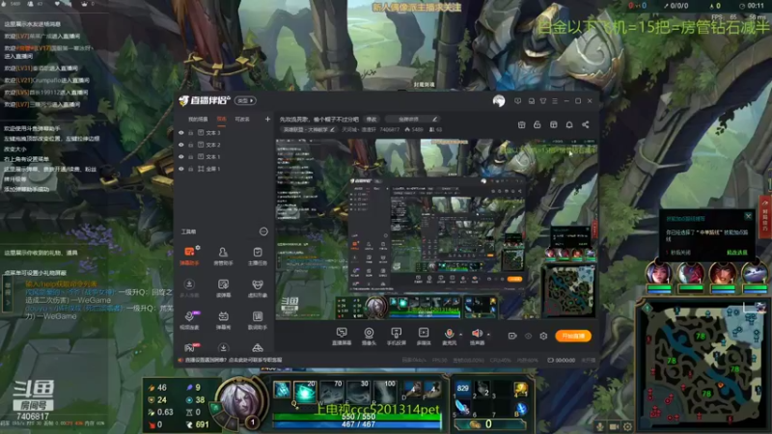This screenshot has width=772, height=434.
Task: Click the orange 开始直播 button
Action: pos(573,336)
